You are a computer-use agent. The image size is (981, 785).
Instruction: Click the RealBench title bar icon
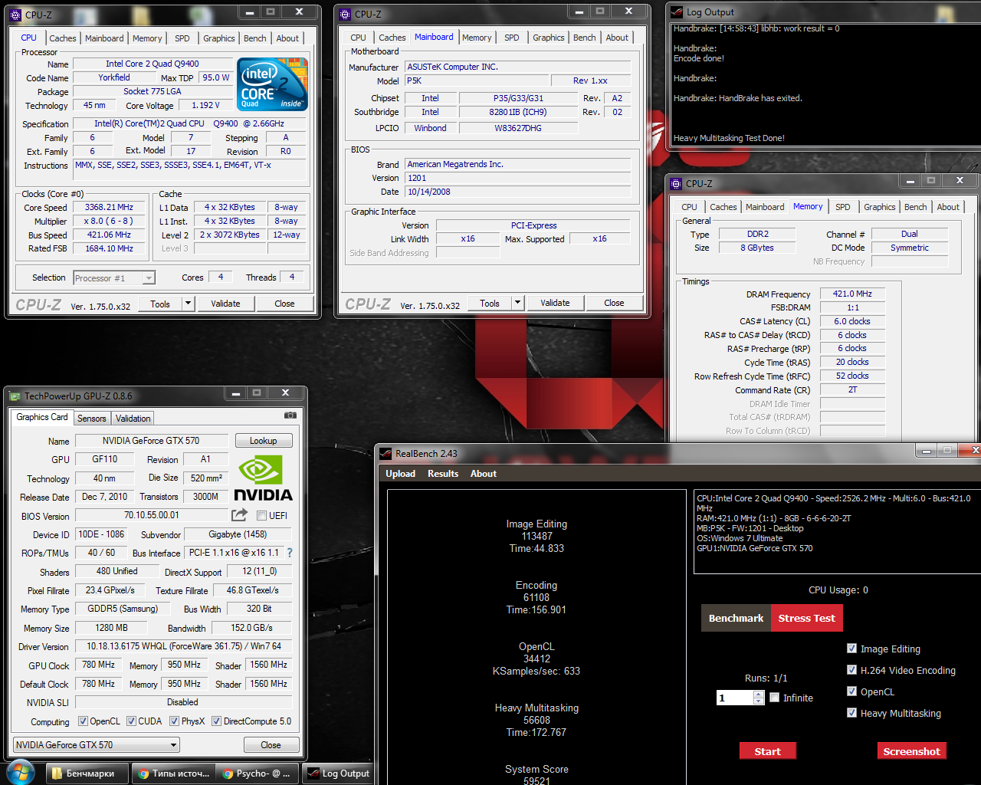pos(386,453)
